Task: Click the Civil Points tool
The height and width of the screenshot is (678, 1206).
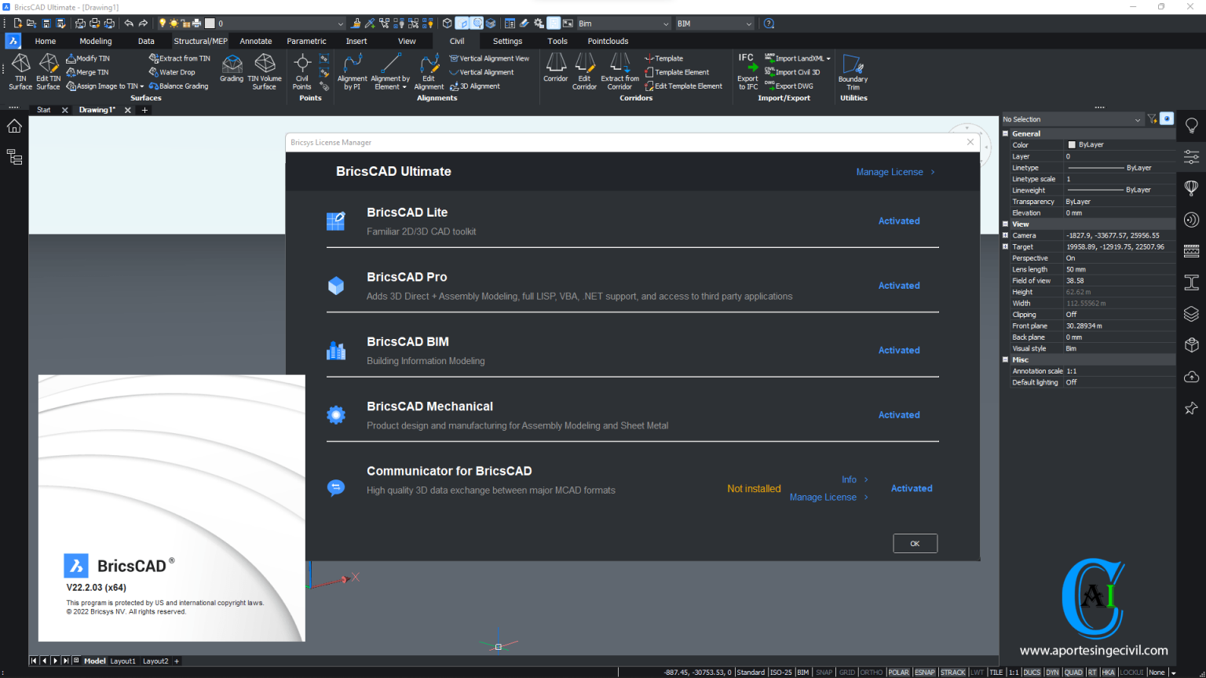Action: tap(301, 71)
